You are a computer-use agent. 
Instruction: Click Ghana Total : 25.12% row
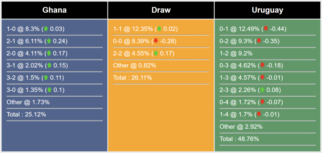[54, 115]
